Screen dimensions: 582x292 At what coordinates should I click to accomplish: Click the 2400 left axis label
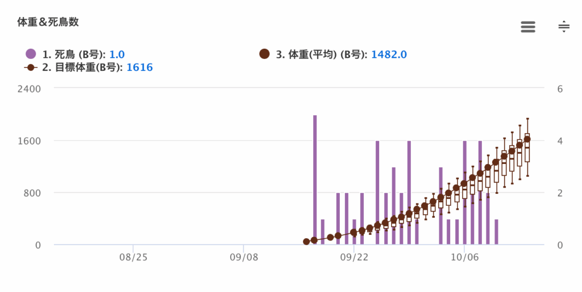tap(30, 88)
